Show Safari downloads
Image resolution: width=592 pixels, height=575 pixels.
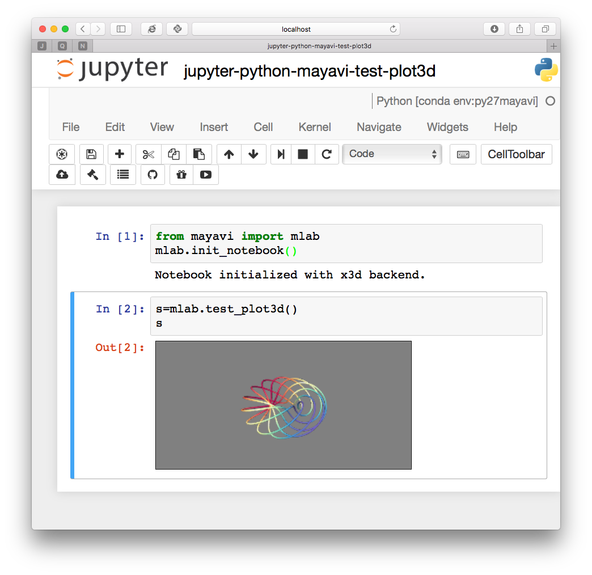[494, 29]
